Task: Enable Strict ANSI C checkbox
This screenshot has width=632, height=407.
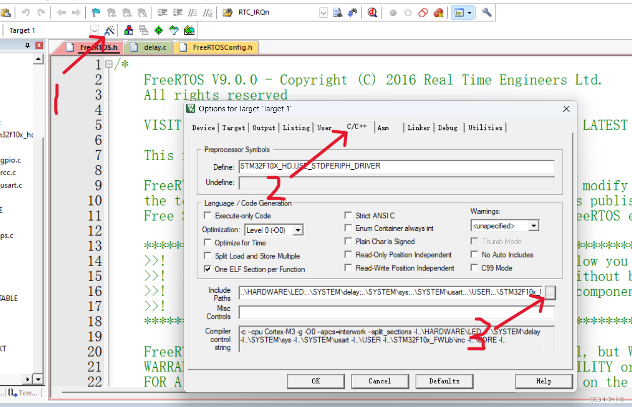Action: (x=348, y=215)
